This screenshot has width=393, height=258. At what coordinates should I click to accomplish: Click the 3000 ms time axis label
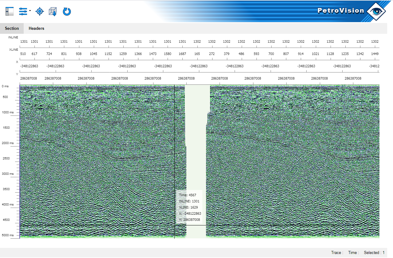click(x=8, y=174)
